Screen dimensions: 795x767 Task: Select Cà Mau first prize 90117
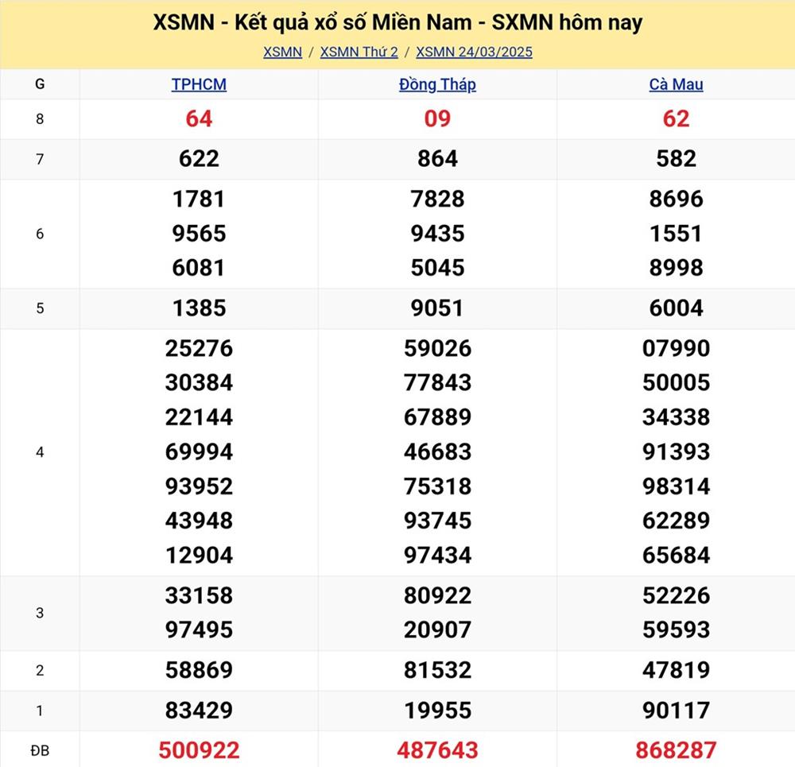coord(676,710)
